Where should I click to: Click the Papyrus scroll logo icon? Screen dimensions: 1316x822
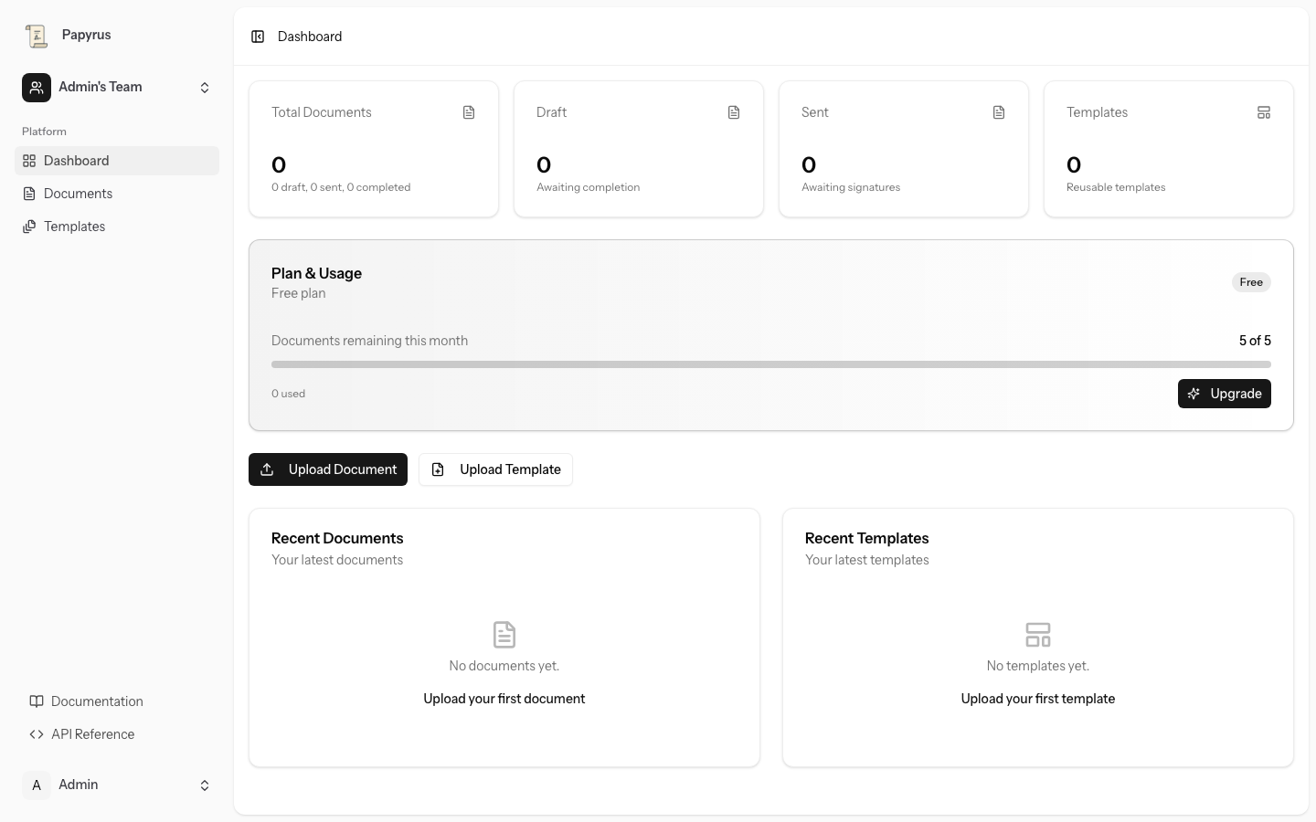(37, 35)
